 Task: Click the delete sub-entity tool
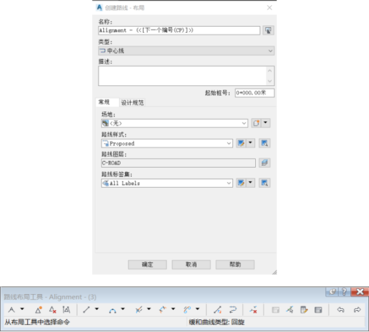[253, 309]
